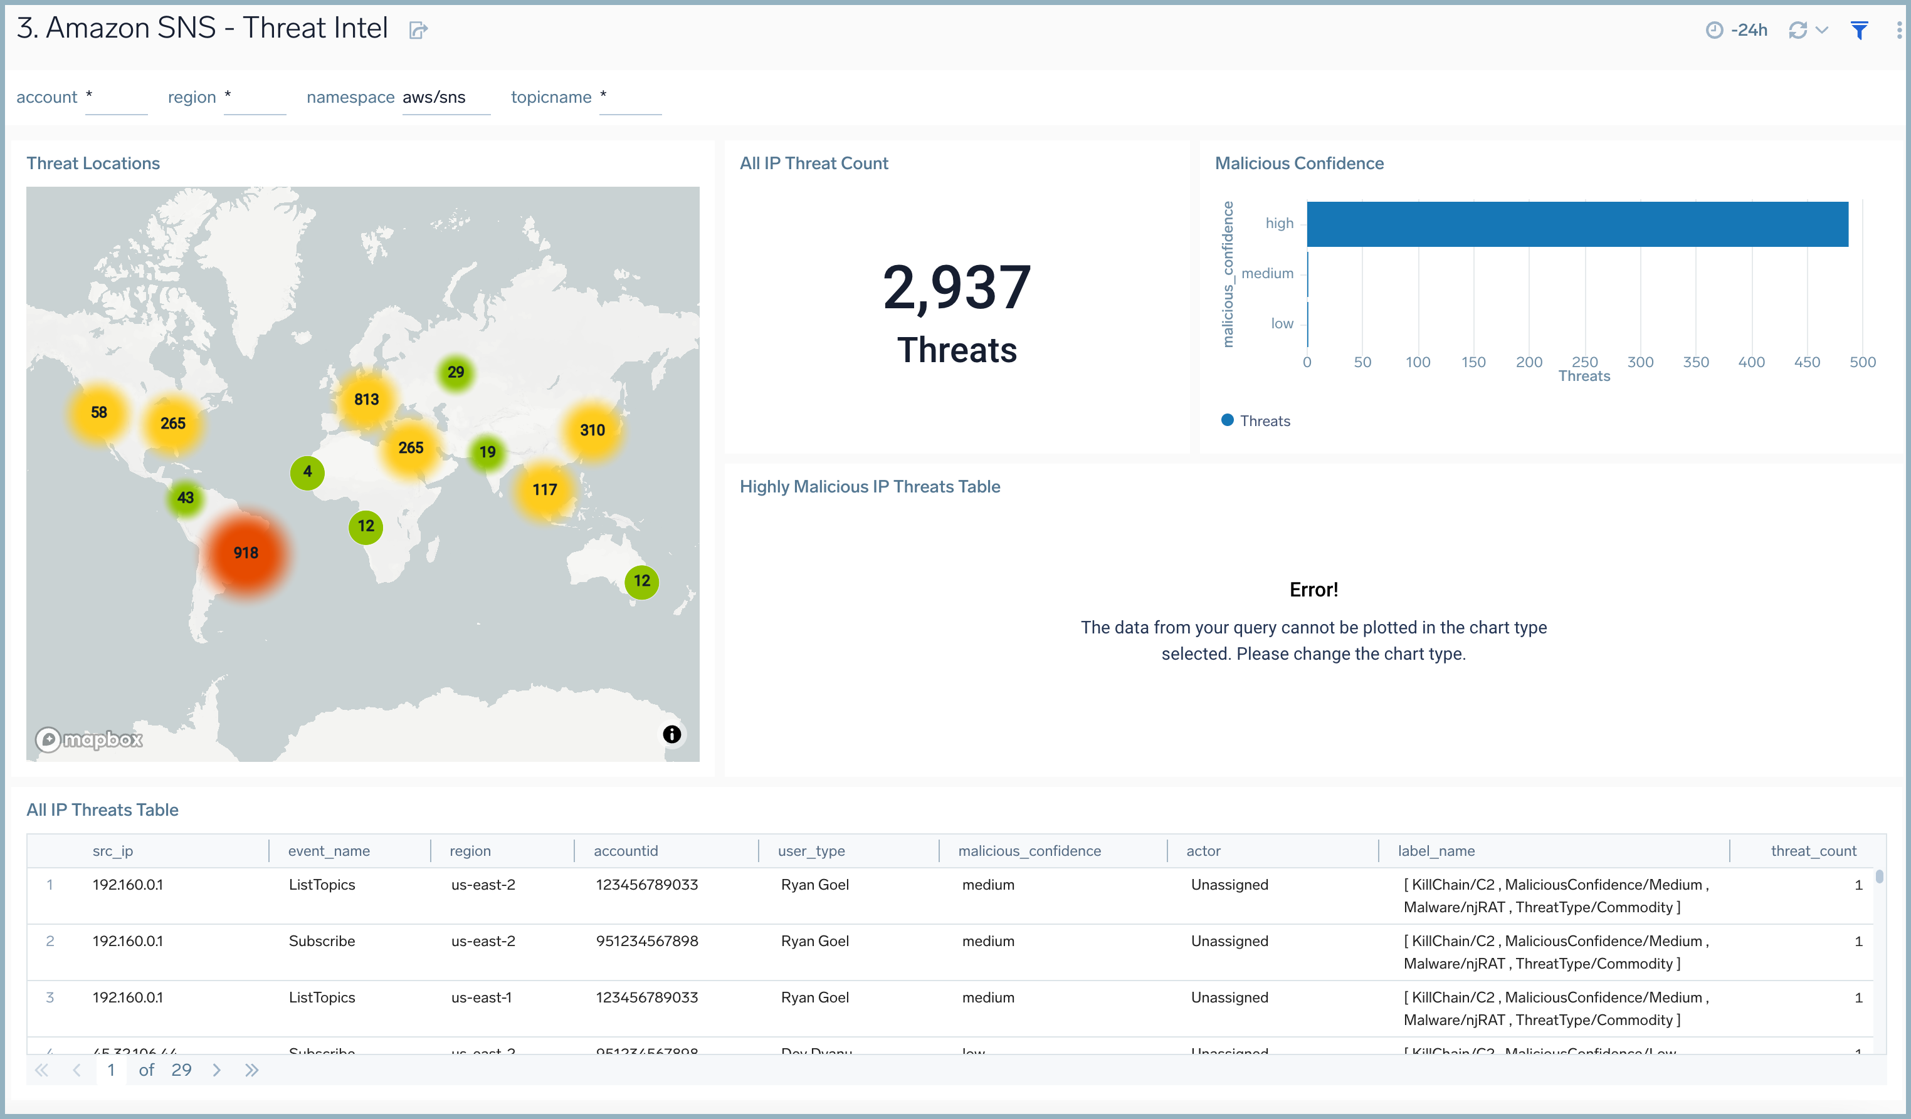Click the 918 threat cluster over South America
This screenshot has width=1911, height=1119.
[x=246, y=553]
